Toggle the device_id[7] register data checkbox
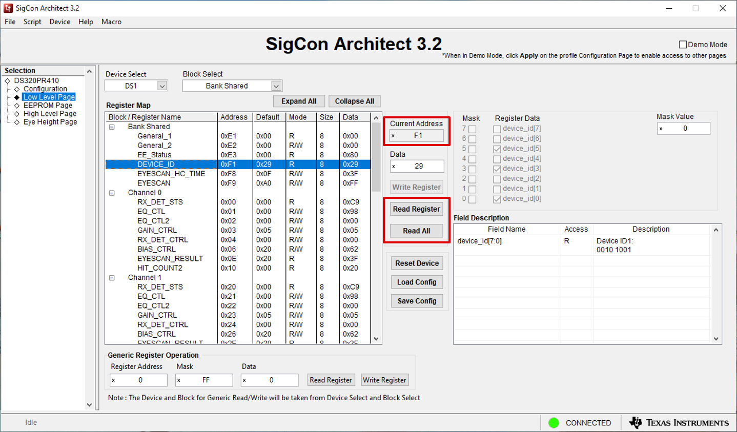 point(497,129)
